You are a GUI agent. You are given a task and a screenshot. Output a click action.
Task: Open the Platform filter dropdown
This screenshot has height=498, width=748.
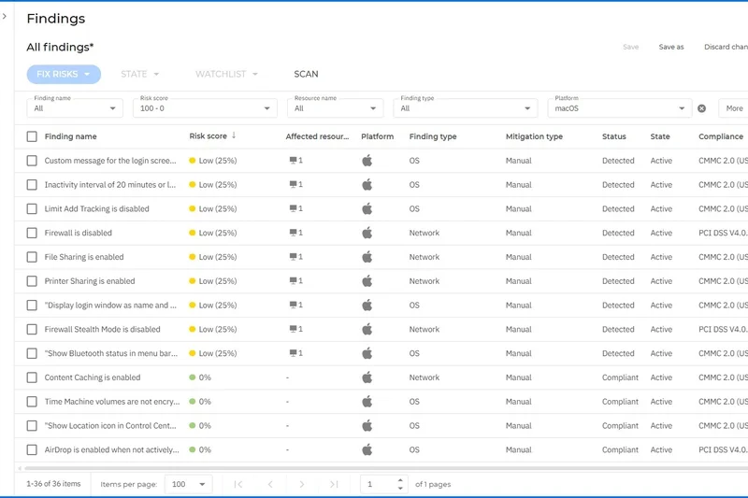point(619,108)
